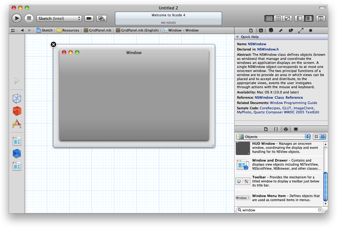Open the Objects library dropdown

(x=273, y=137)
